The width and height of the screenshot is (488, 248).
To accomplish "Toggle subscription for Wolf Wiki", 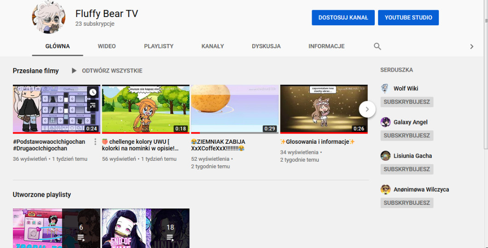I will pyautogui.click(x=407, y=102).
